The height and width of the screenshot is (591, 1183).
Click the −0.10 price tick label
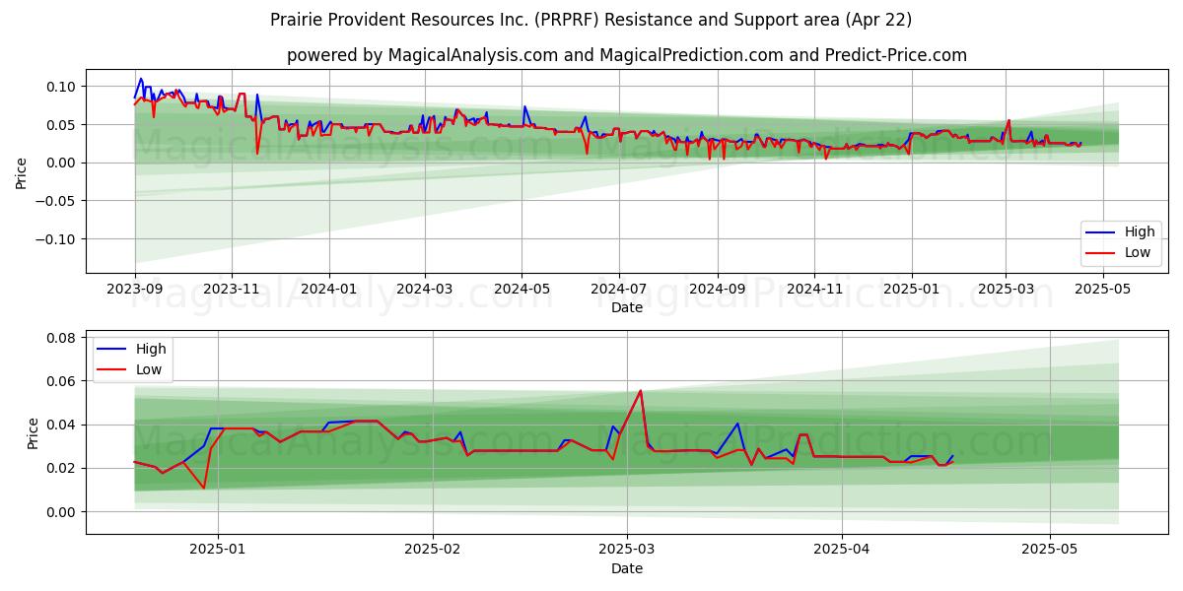tap(57, 239)
